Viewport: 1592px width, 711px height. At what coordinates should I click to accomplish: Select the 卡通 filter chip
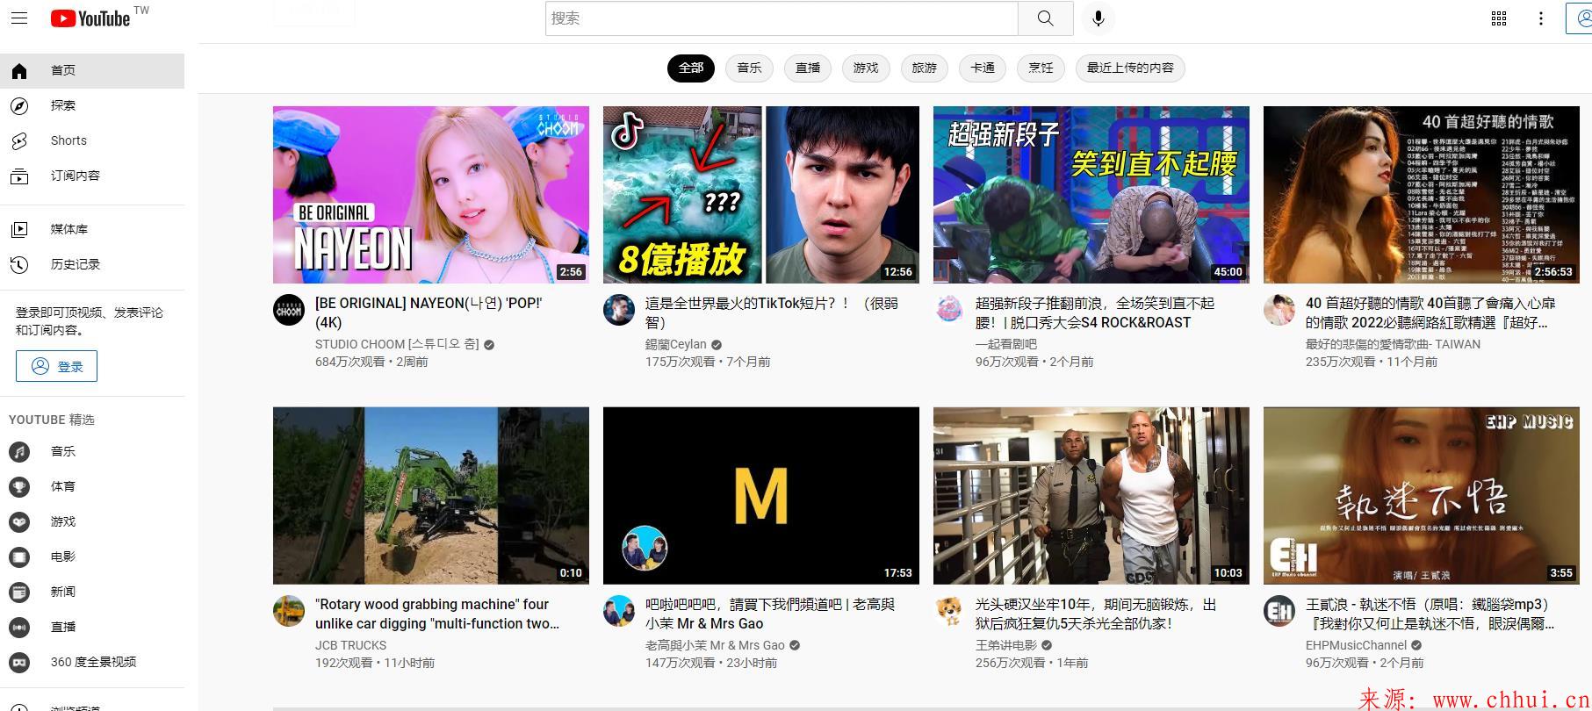point(983,68)
